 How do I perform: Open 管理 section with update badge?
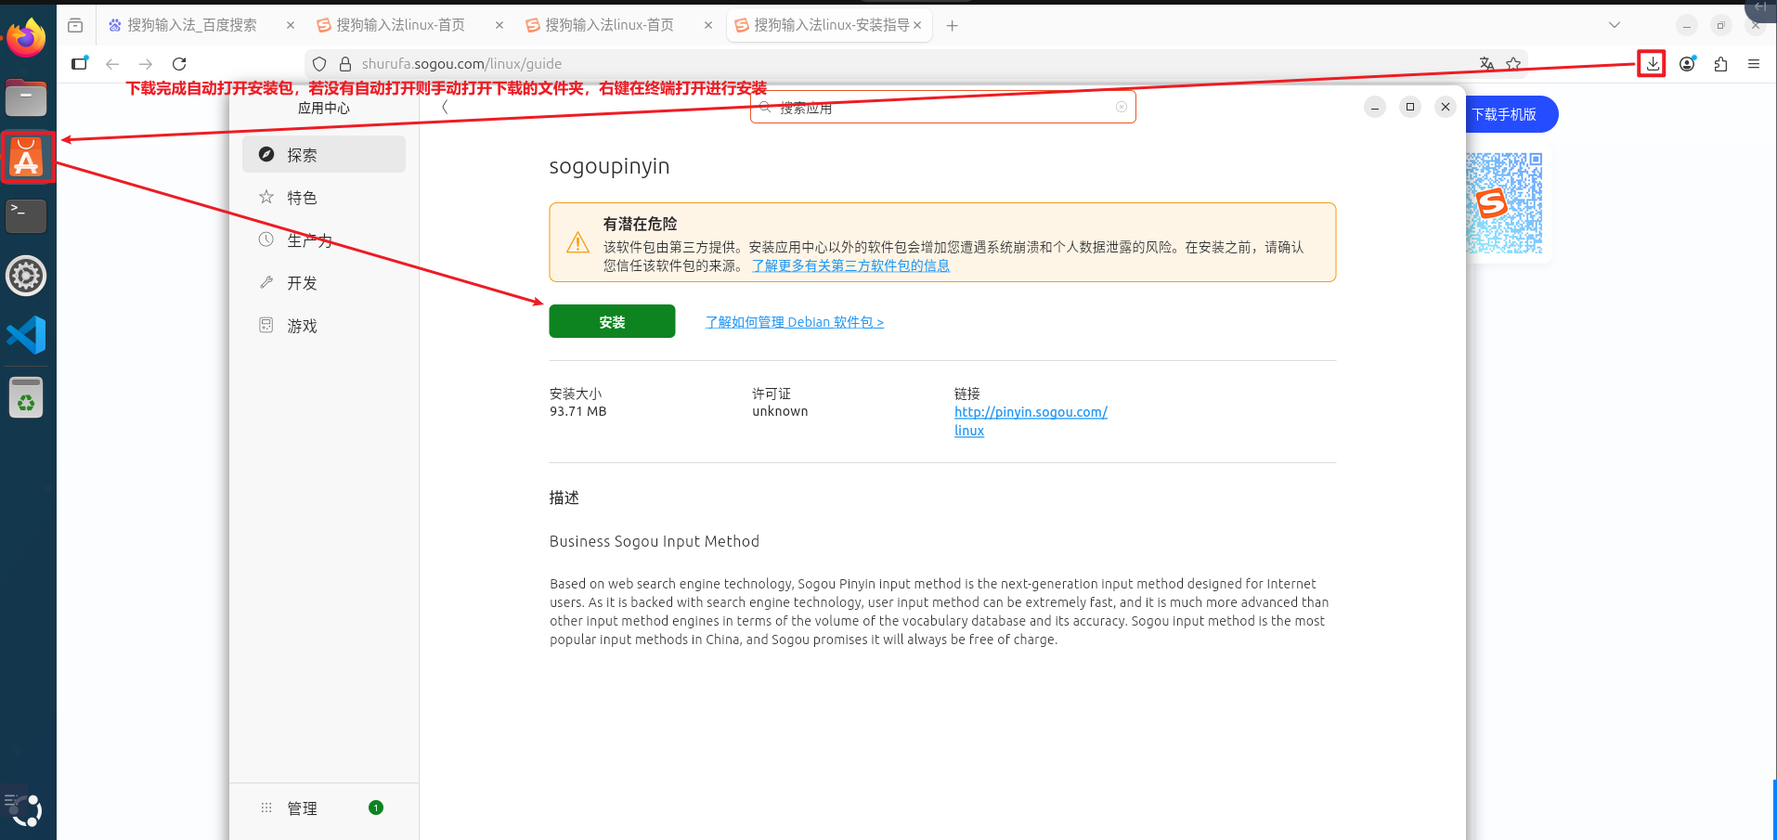click(303, 808)
